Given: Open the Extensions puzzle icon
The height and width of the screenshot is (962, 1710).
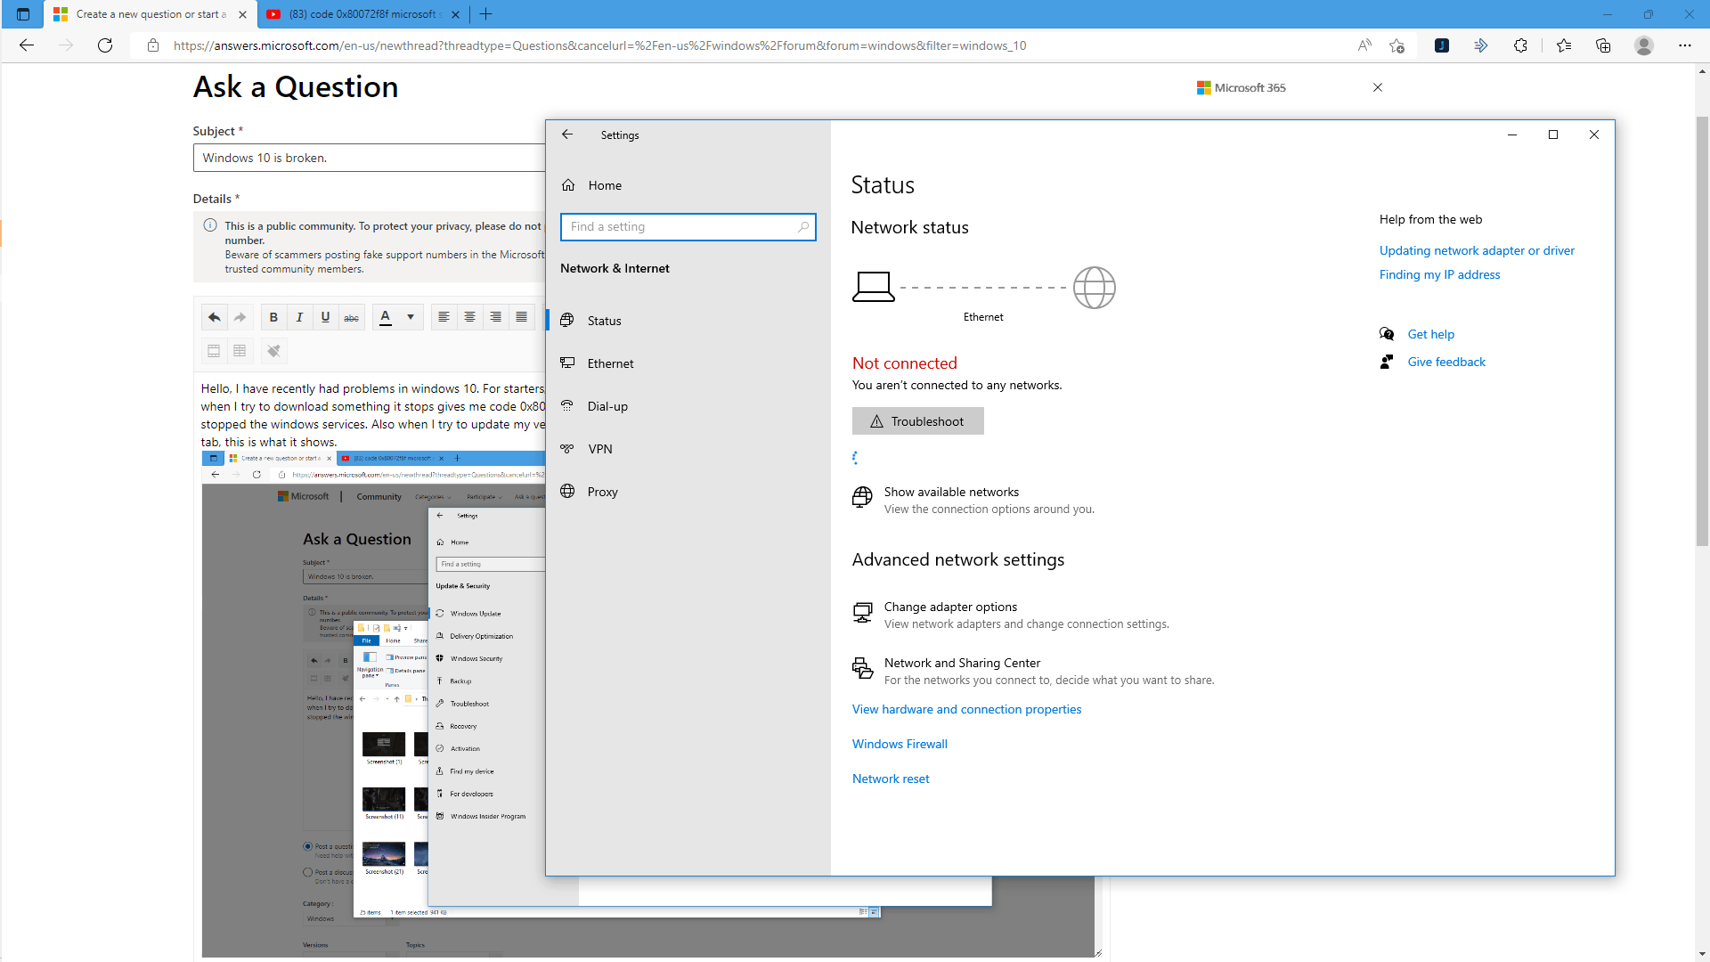Looking at the screenshot, I should pyautogui.click(x=1520, y=45).
